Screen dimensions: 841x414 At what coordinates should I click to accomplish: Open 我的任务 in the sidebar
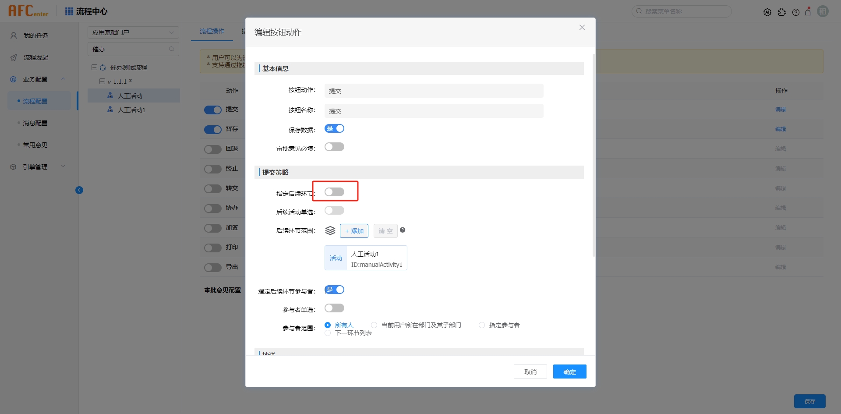35,35
